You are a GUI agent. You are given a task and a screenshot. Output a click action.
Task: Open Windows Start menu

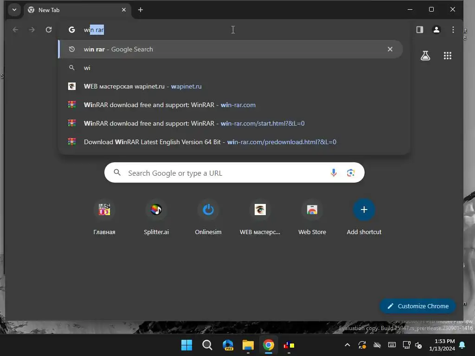pos(186,345)
